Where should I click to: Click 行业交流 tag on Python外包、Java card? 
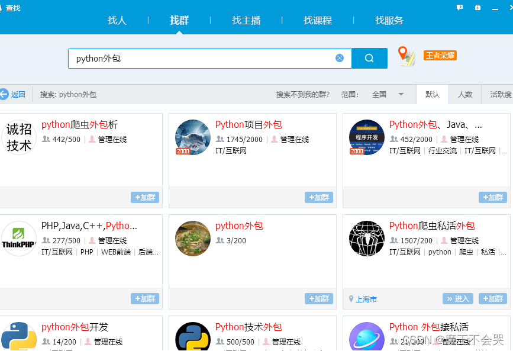click(443, 151)
